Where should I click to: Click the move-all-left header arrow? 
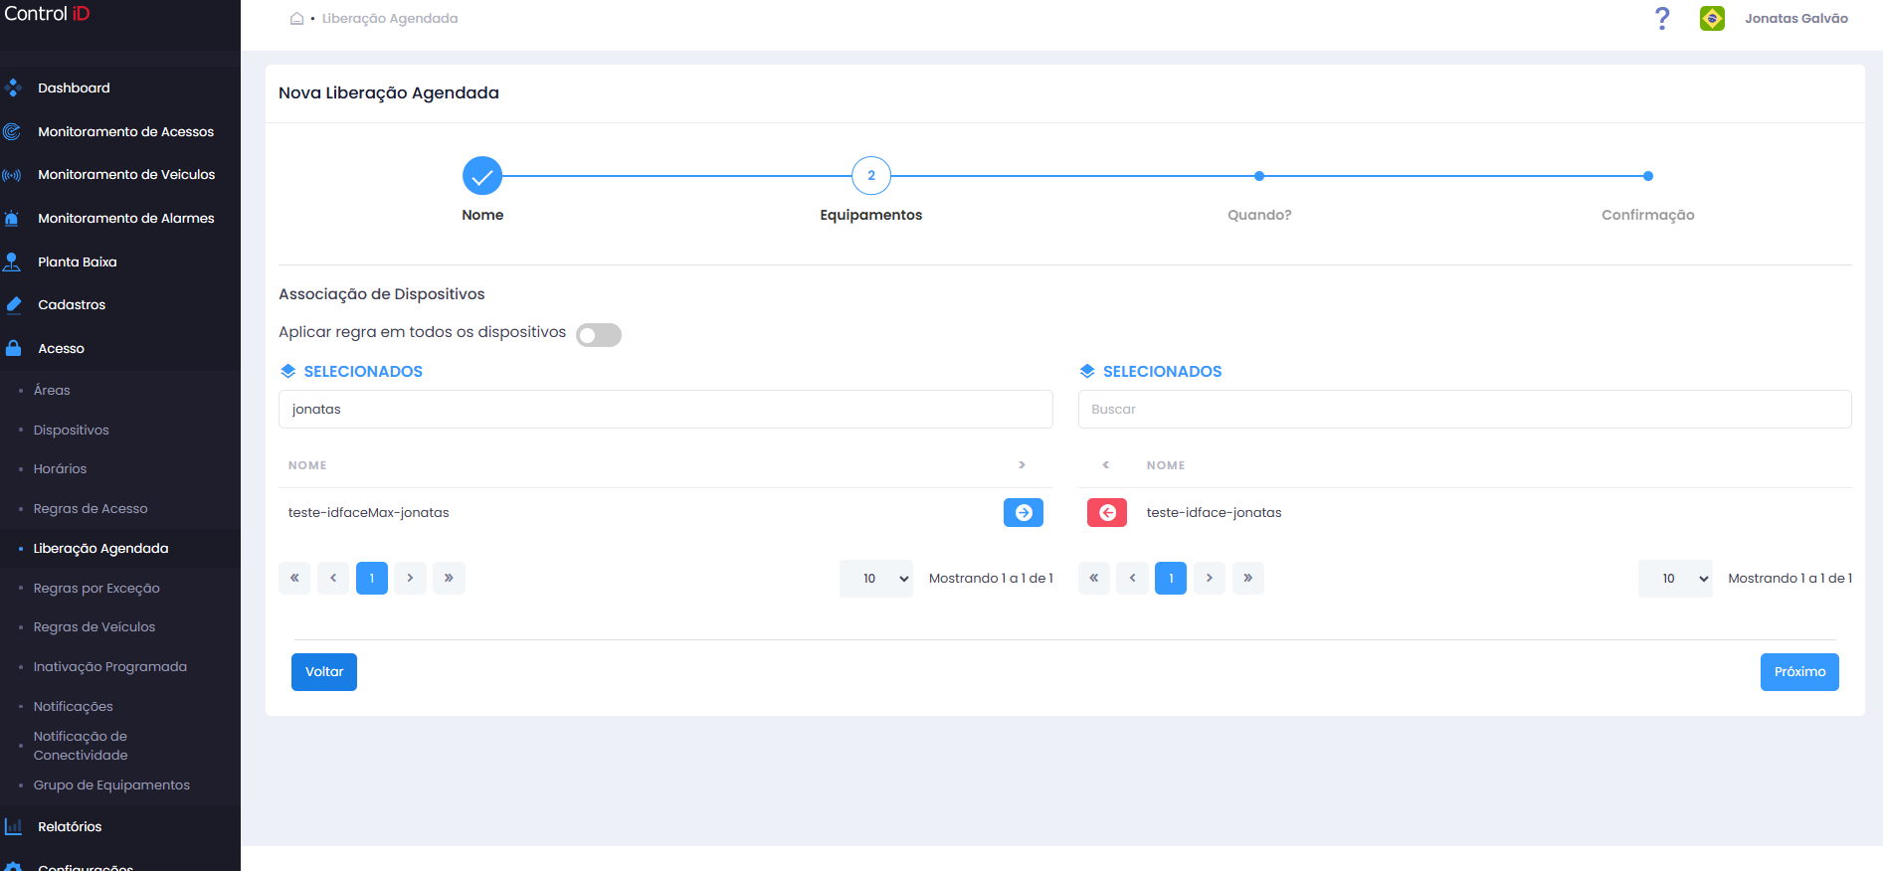click(x=1105, y=464)
